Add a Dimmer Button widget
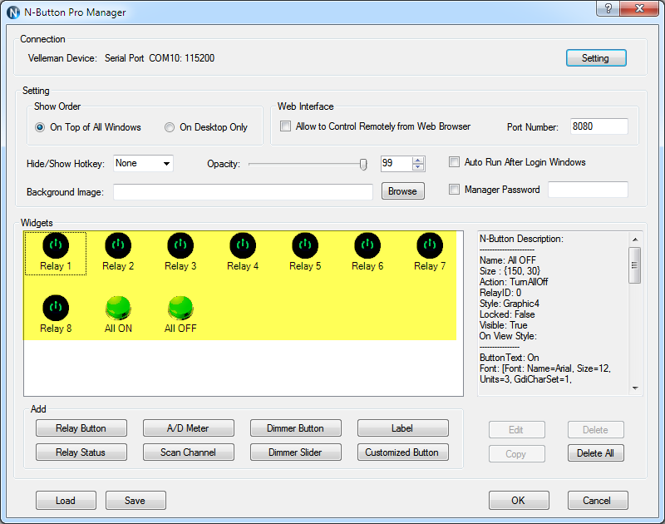Screen dimensions: 665x524 (296, 428)
